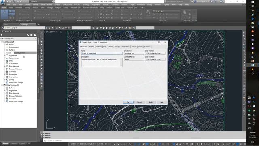Switch to the Watersheds tab
The height and width of the screenshot is (146, 259).
(126, 47)
